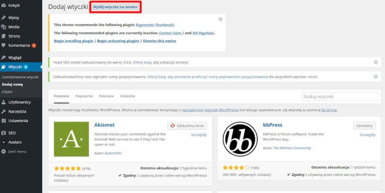The image size is (385, 193).
Task: Open the Ulubione tab
Action: pyautogui.click(x=127, y=96)
